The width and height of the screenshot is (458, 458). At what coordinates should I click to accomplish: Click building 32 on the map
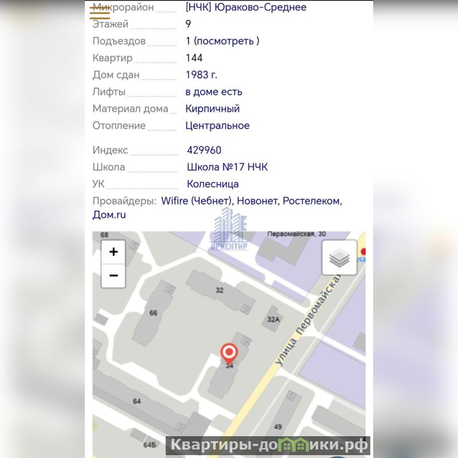pyautogui.click(x=220, y=291)
